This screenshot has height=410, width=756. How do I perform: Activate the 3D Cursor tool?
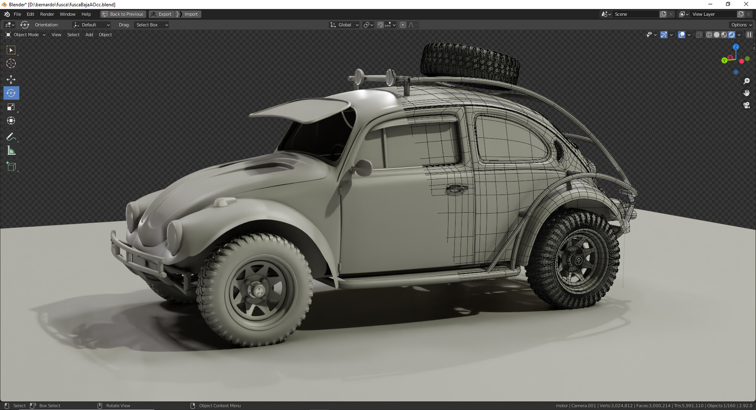11,63
